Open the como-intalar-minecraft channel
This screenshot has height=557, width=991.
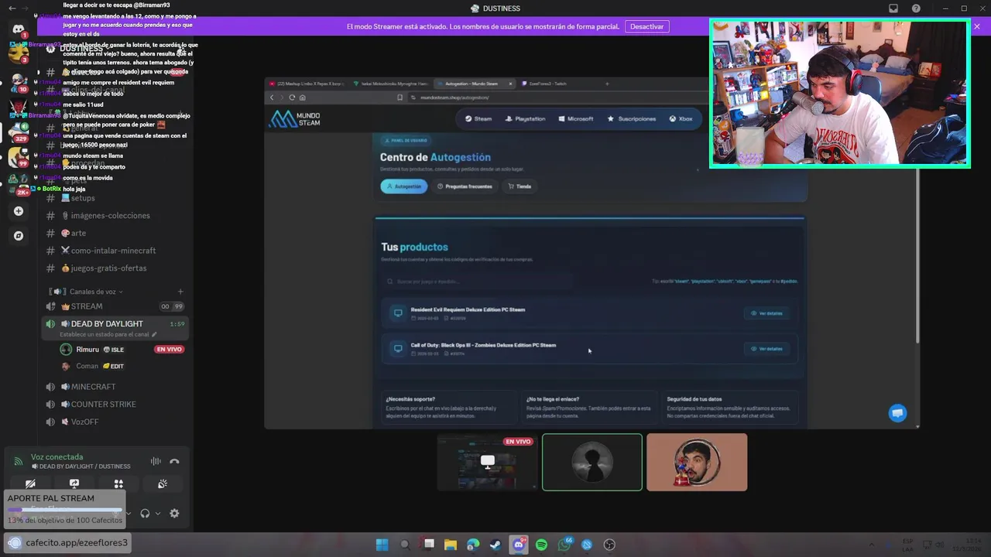coord(115,251)
